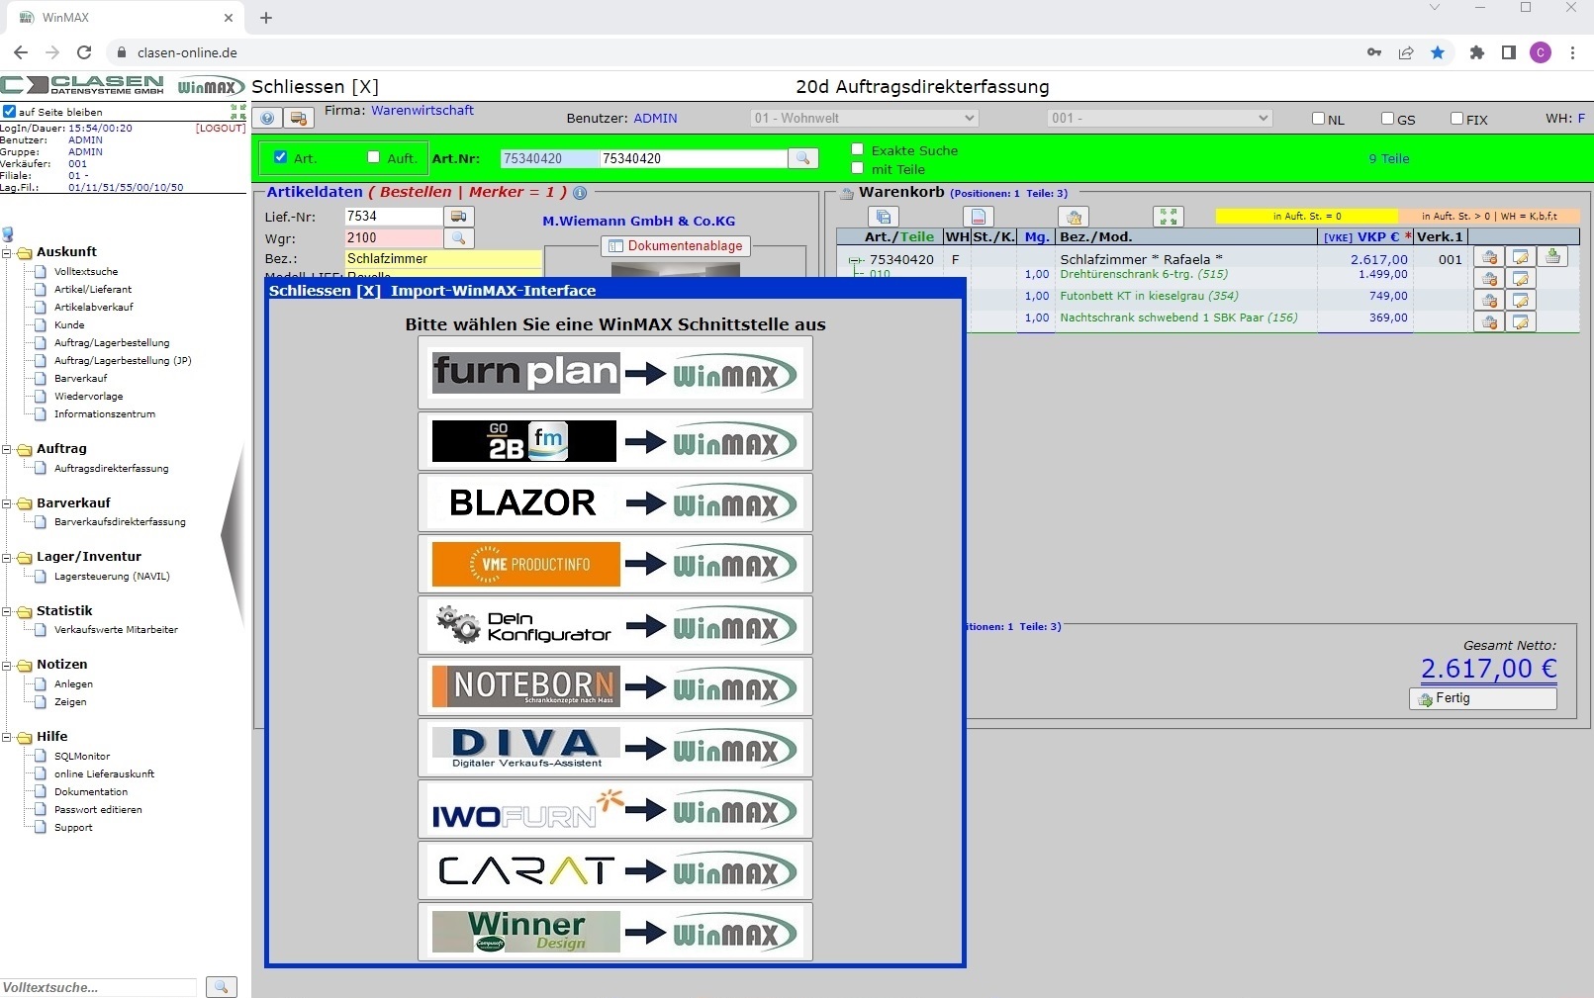Viewport: 1594px width, 998px height.
Task: Collapse the Auskunft tree folder
Action: [7, 252]
